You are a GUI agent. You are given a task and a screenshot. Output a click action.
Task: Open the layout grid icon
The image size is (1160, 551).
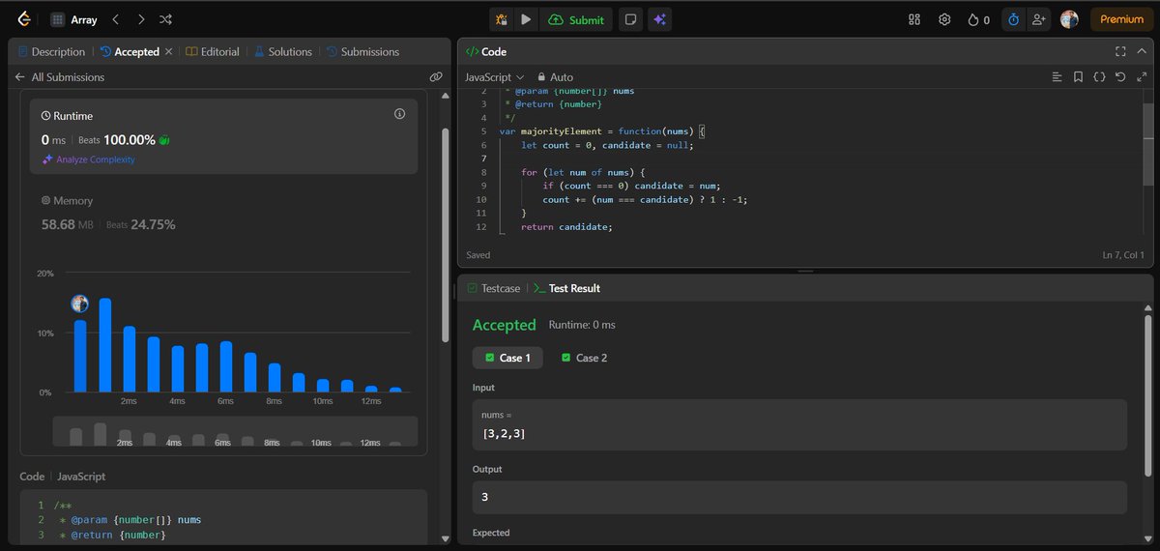point(914,19)
